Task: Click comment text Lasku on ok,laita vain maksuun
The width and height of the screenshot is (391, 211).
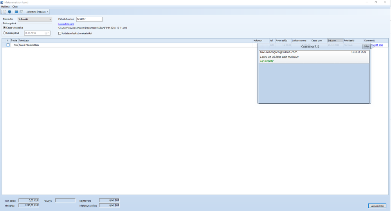Action: [x=279, y=57]
